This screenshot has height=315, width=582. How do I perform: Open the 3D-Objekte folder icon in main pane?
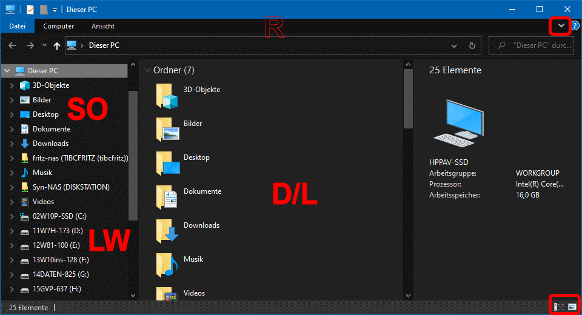tap(167, 96)
